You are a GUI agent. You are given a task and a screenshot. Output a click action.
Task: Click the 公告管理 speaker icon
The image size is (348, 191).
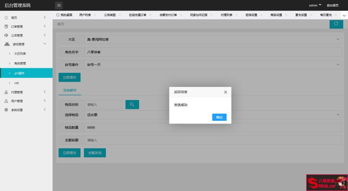click(6, 35)
